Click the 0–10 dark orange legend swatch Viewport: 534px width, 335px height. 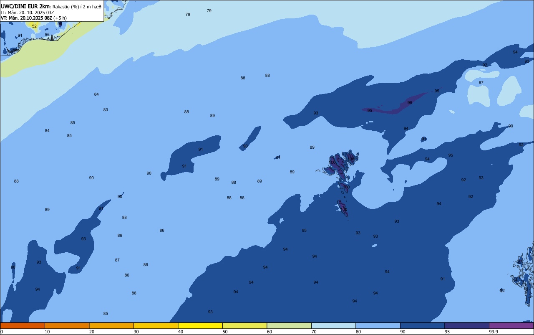coord(23,325)
